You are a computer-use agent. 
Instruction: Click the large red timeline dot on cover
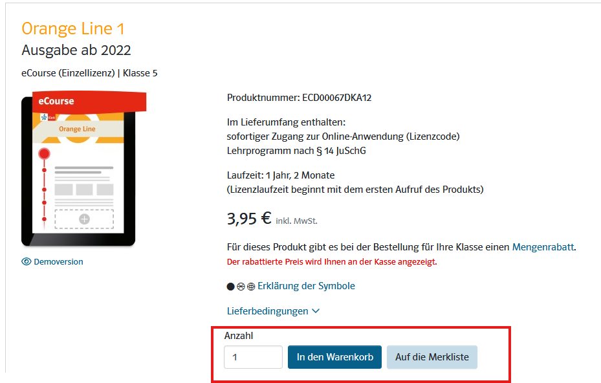[x=45, y=154]
